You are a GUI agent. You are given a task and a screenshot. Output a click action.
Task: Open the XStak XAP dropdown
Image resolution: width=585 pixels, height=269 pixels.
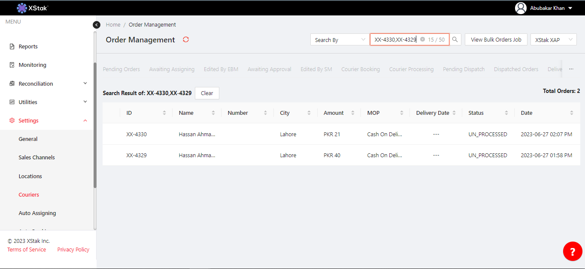(553, 40)
